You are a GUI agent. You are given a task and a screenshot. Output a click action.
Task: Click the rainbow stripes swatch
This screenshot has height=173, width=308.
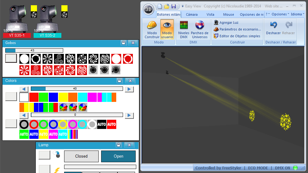(73, 134)
